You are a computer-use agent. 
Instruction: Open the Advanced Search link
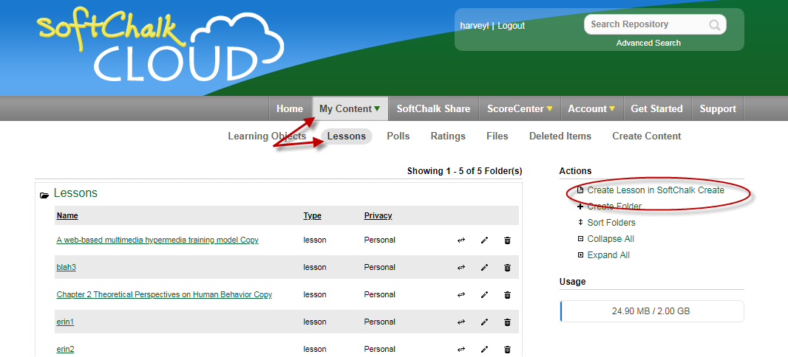(x=648, y=43)
